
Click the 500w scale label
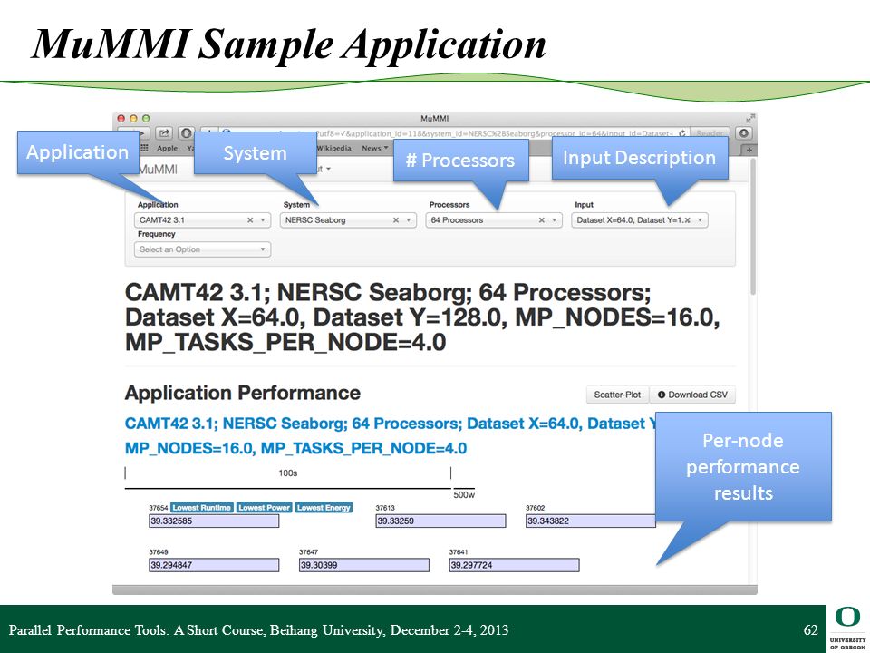pos(464,495)
